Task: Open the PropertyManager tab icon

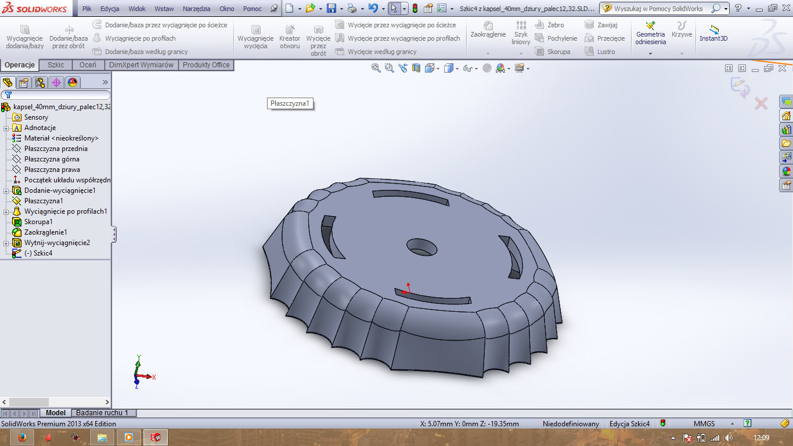Action: pos(23,82)
